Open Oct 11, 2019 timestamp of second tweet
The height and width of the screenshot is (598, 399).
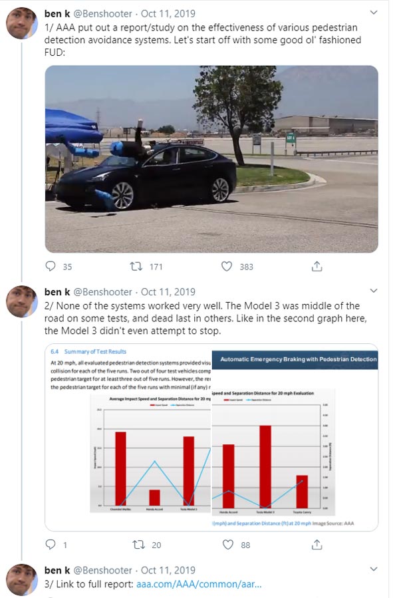click(x=168, y=292)
